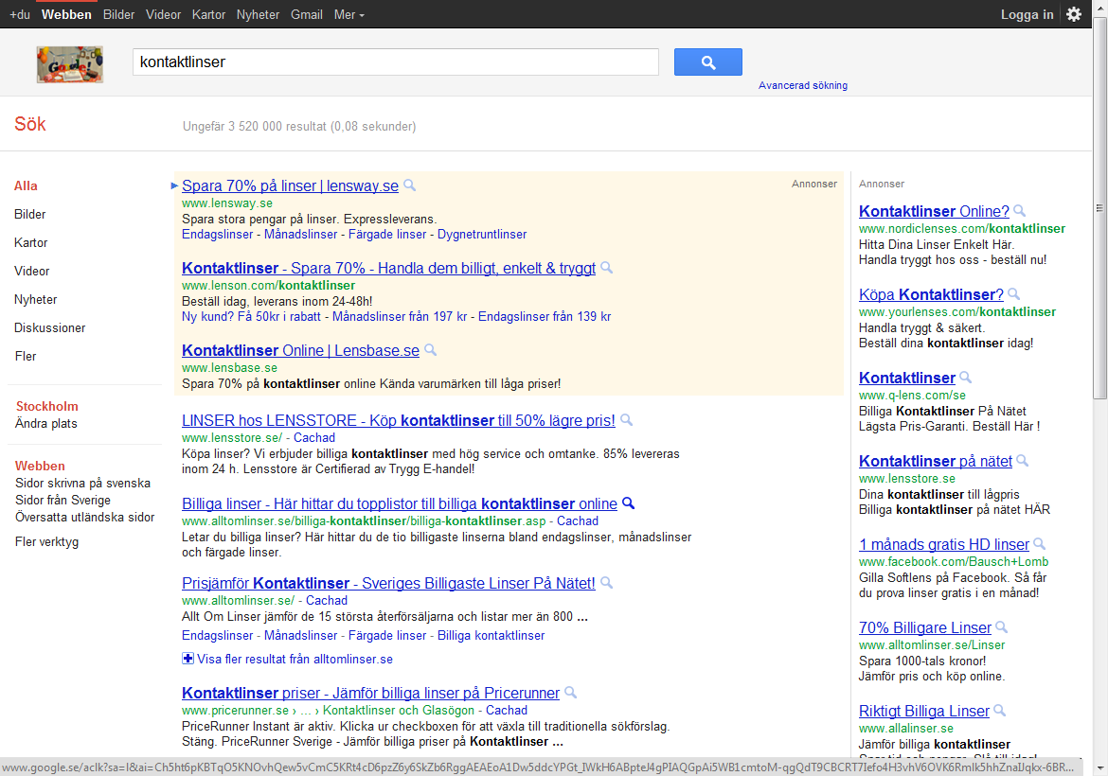Preview magnifier beside 'Prisjämför Kontaktlinser' result

pos(606,583)
